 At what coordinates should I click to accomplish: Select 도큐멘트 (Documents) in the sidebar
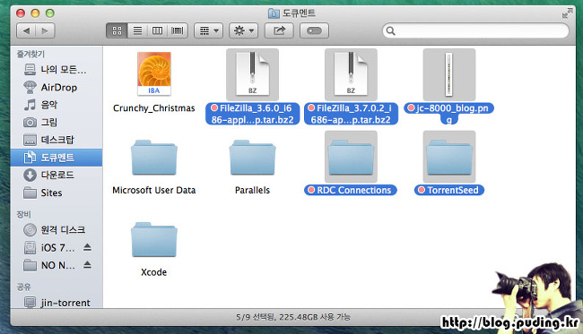[57, 158]
